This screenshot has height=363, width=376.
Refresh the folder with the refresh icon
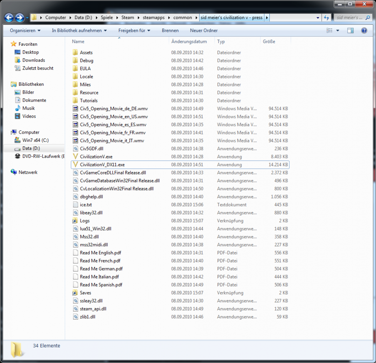tap(326, 17)
